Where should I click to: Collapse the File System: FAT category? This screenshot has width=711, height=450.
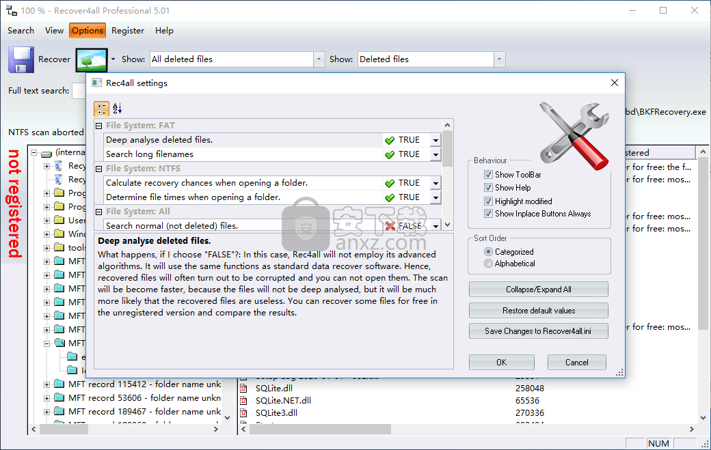[99, 126]
